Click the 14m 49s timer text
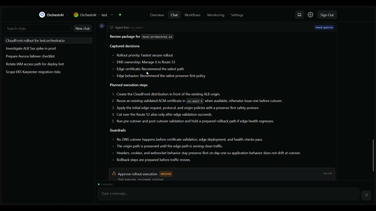Viewport: 376px width, 211px height. coord(327,173)
